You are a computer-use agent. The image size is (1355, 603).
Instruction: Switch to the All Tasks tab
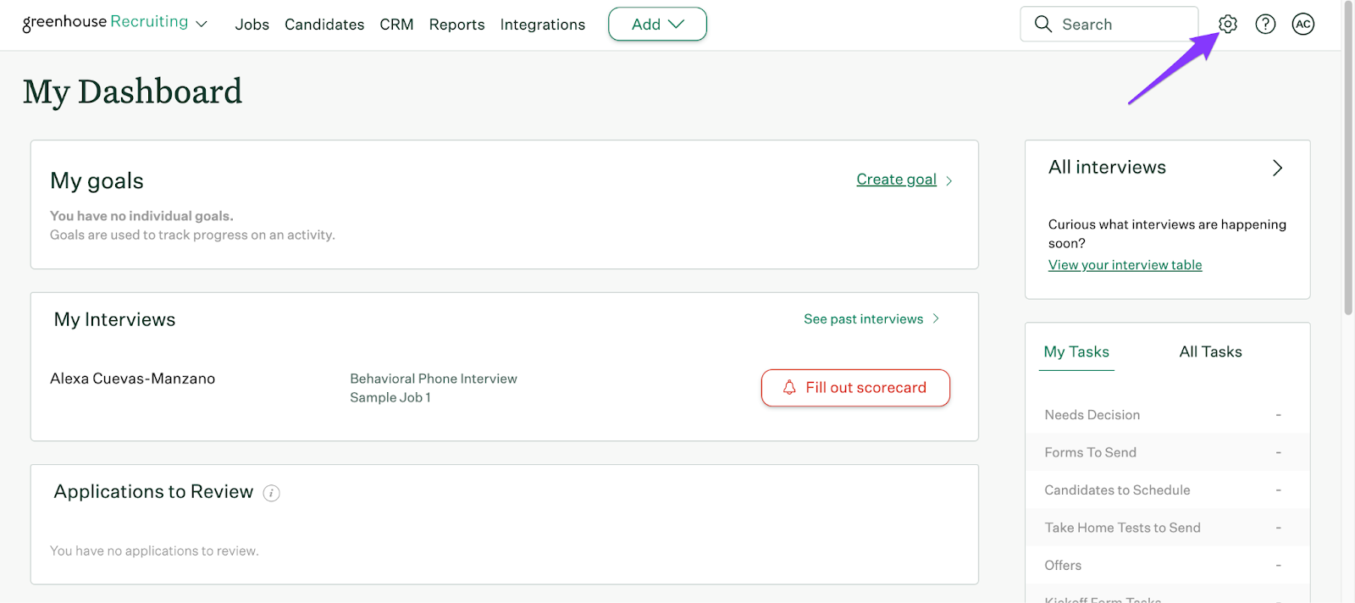tap(1210, 351)
